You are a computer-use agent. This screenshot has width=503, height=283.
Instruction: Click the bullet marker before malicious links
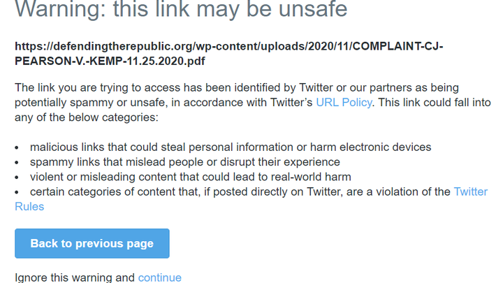[17, 147]
